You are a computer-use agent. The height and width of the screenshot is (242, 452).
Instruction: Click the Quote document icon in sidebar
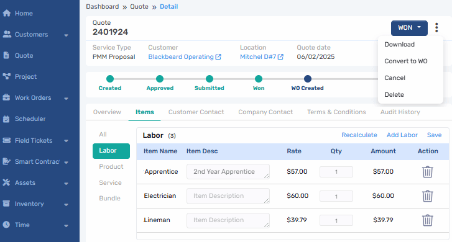tap(6, 55)
